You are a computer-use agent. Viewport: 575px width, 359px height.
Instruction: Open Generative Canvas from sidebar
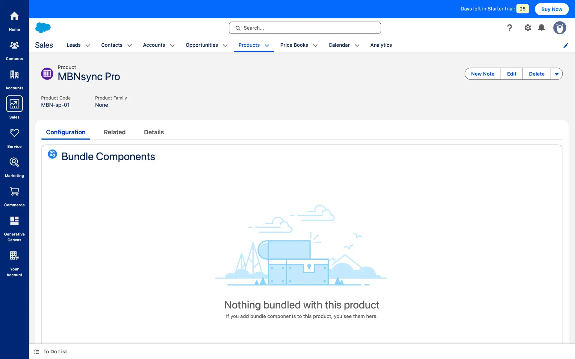(x=14, y=229)
